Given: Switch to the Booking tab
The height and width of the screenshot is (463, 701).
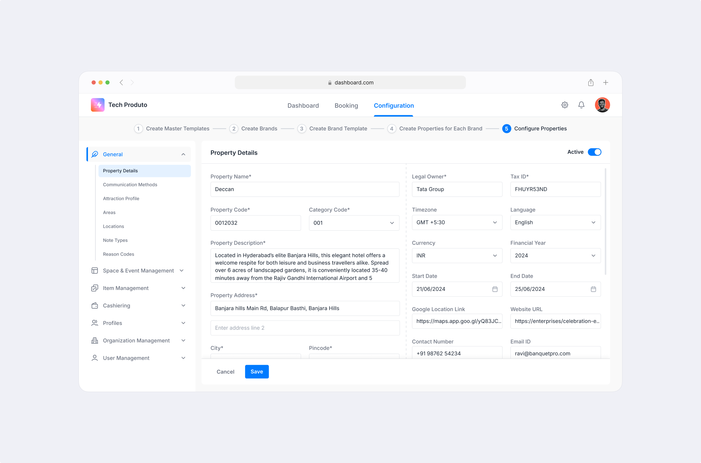Looking at the screenshot, I should 346,105.
